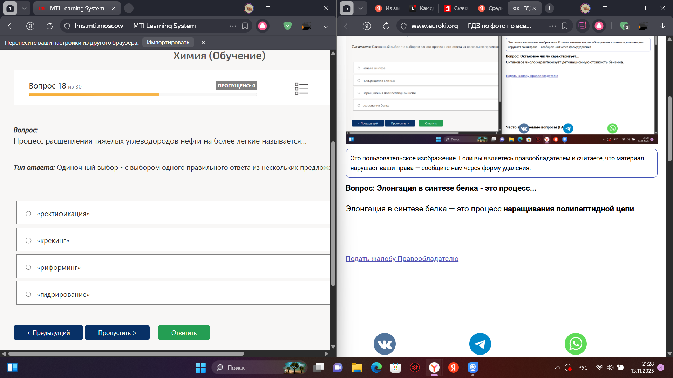
Task: Share via the large Telegram icon
Action: click(480, 344)
